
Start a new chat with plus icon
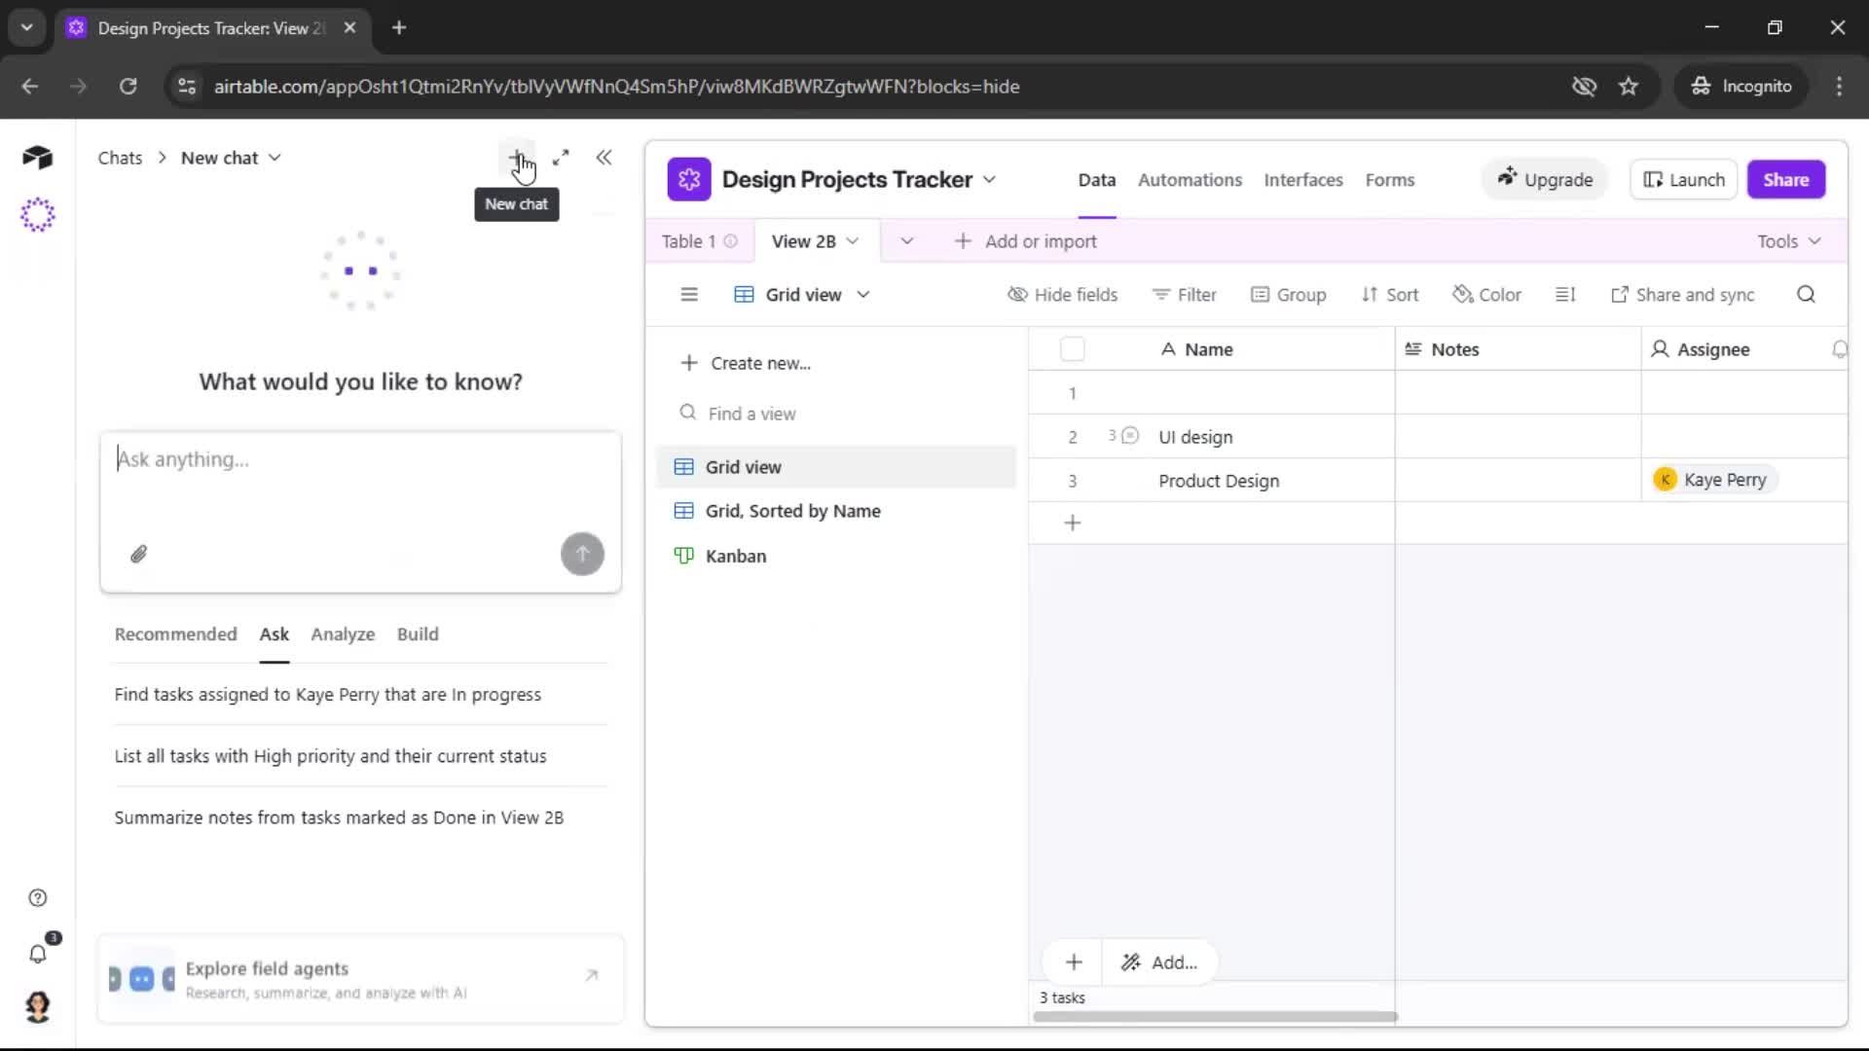[516, 158]
